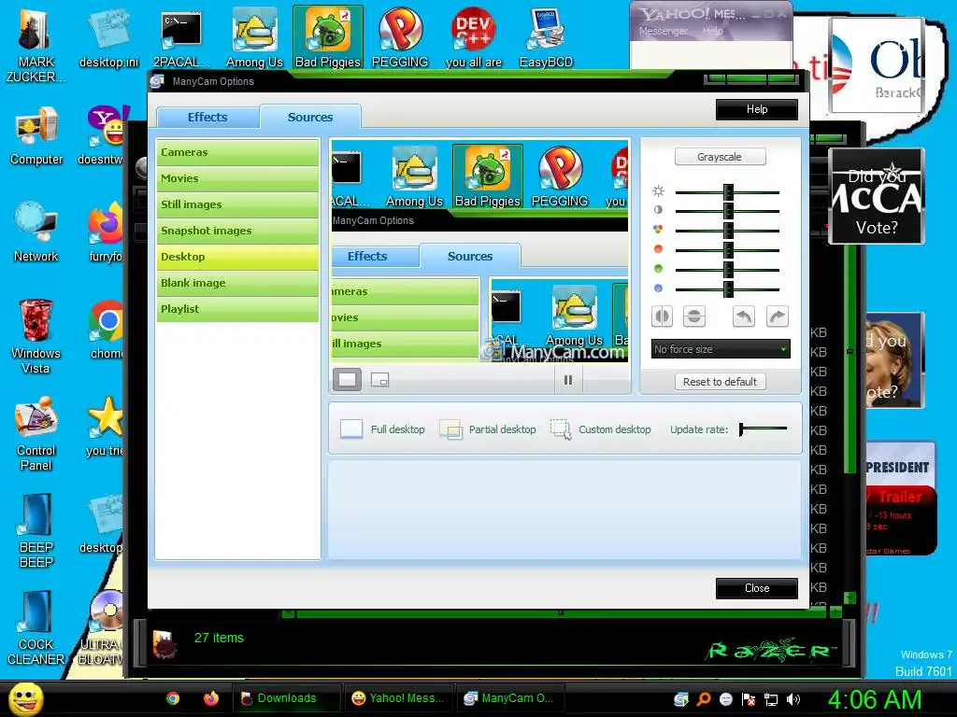Open the Dev-C++ 'you all are' shortcut
The height and width of the screenshot is (717, 957).
click(474, 37)
